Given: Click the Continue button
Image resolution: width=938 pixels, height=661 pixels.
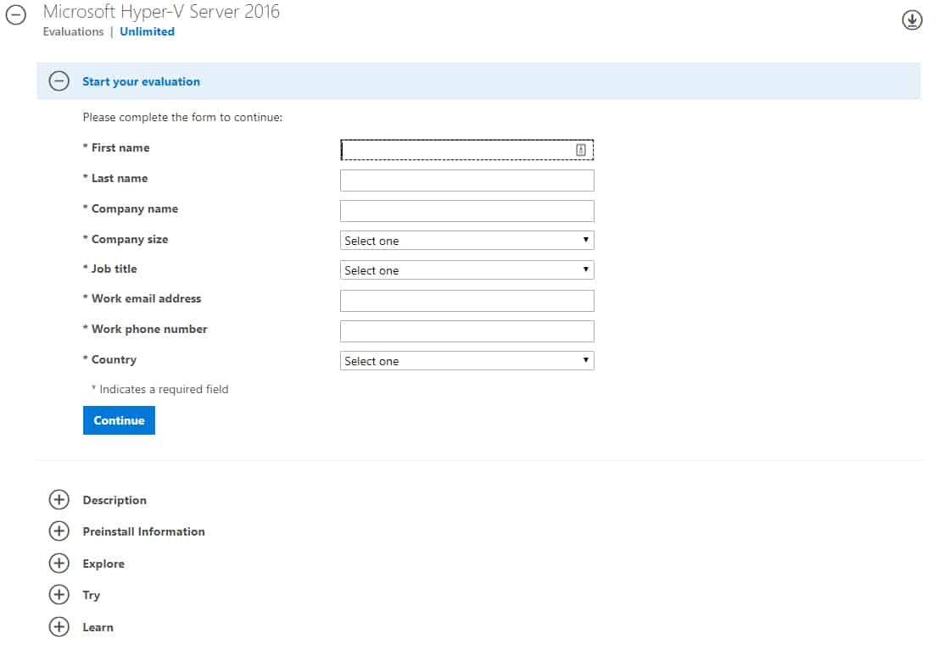Looking at the screenshot, I should click(x=119, y=420).
